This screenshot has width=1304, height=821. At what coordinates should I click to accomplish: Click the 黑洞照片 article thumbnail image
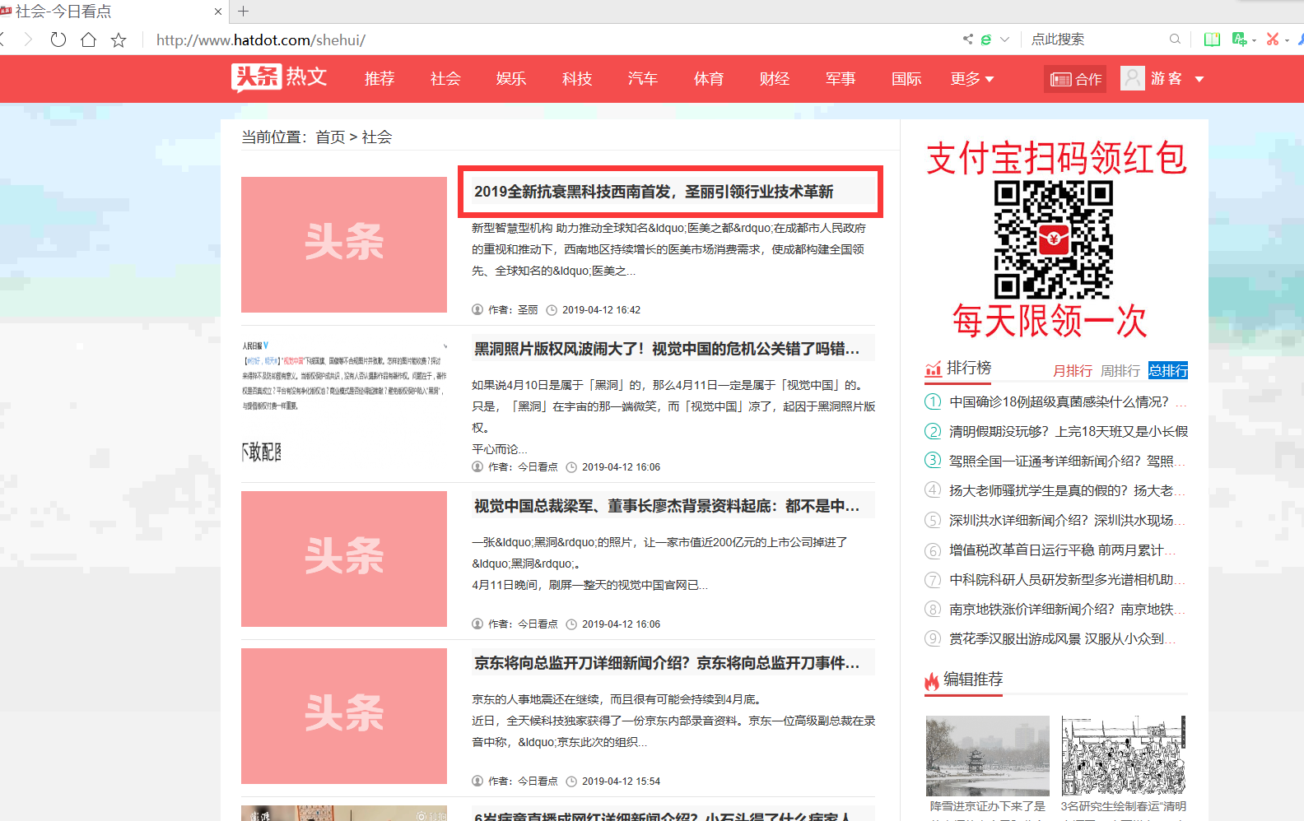[x=344, y=401]
